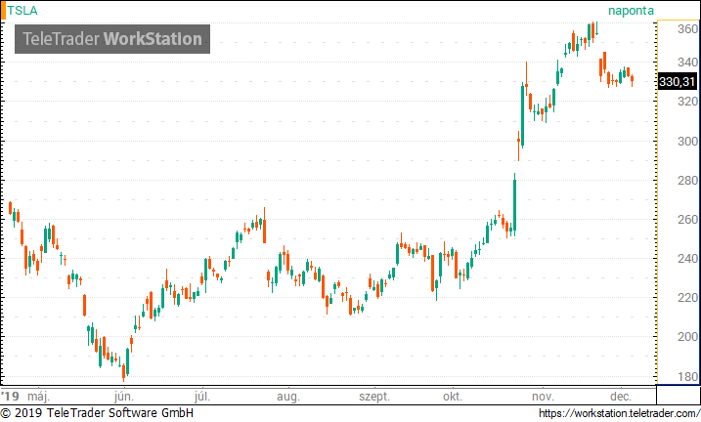Click the TSLA ticker symbol label

tap(22, 11)
